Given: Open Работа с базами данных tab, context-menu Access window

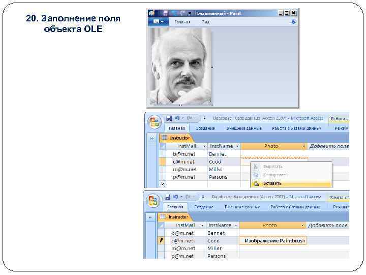Looking at the screenshot, I should pos(297,128).
